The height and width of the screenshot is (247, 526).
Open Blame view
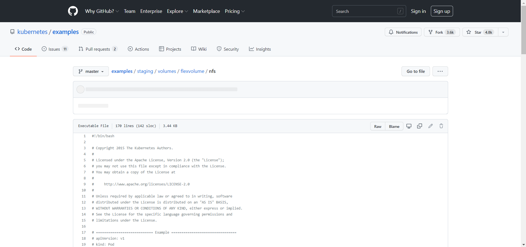pyautogui.click(x=394, y=126)
